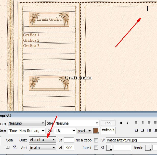Image resolution: width=157 pixels, height=155 pixels.
Task: Justify the text alignment
Action: tap(155, 123)
